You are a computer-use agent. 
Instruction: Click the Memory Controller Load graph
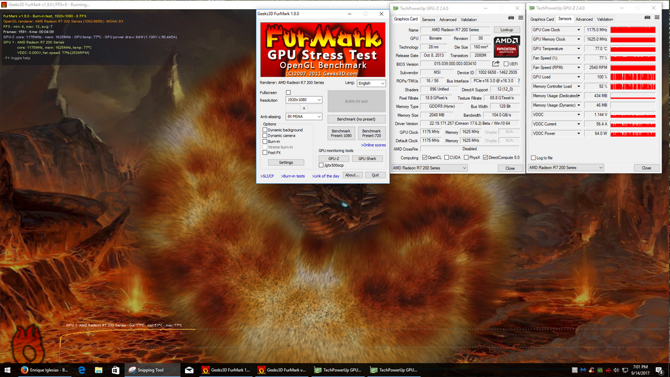click(x=633, y=86)
